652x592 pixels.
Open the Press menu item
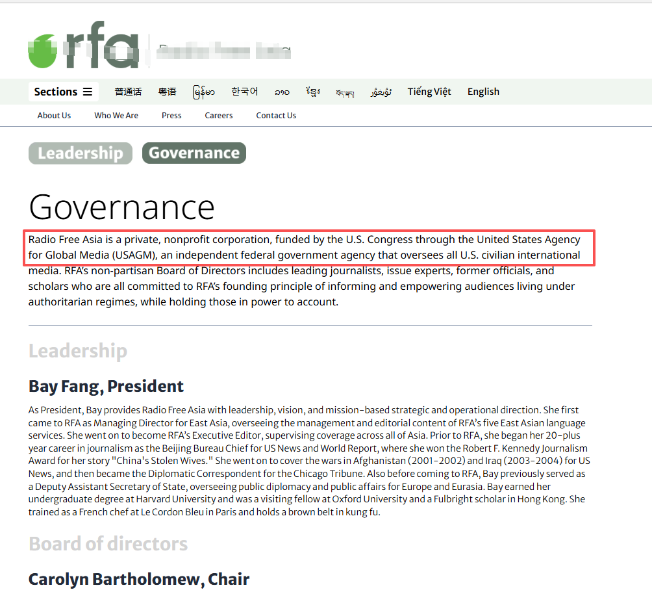pyautogui.click(x=171, y=116)
